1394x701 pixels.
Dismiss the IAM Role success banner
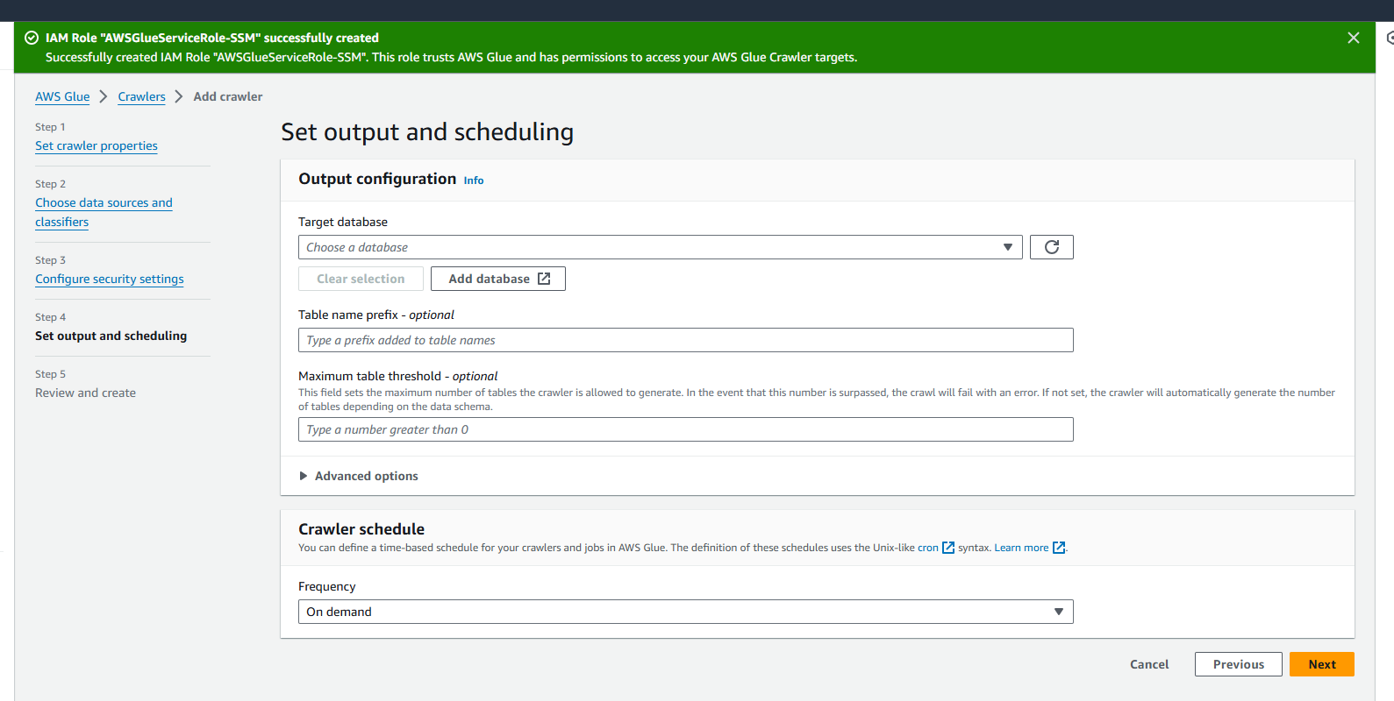[1353, 38]
